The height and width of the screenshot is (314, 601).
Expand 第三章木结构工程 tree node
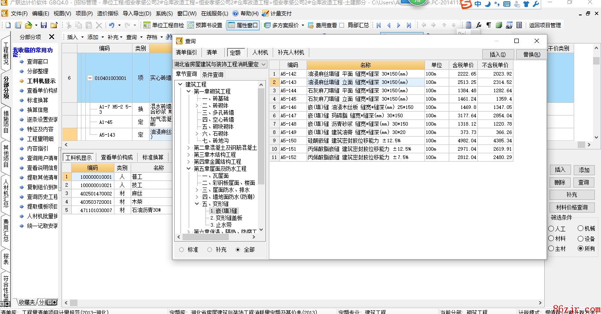(189, 155)
